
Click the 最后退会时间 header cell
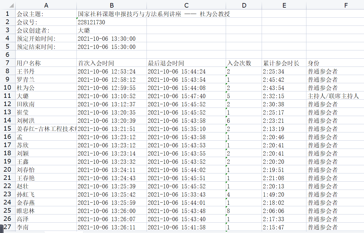[166, 63]
